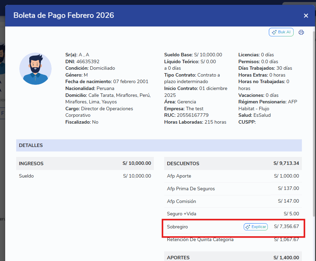Click the RUC number 20556167779
Image resolution: width=316 pixels, height=261 pixels.
[193, 115]
